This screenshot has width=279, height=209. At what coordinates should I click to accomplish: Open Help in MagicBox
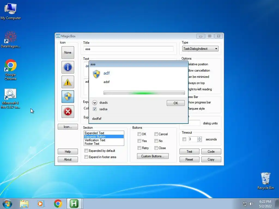click(x=68, y=151)
